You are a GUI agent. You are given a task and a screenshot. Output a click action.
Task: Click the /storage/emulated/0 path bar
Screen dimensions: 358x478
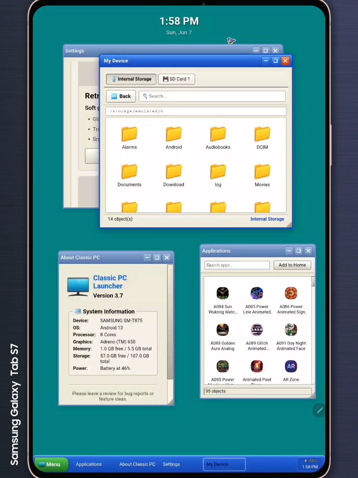[196, 111]
